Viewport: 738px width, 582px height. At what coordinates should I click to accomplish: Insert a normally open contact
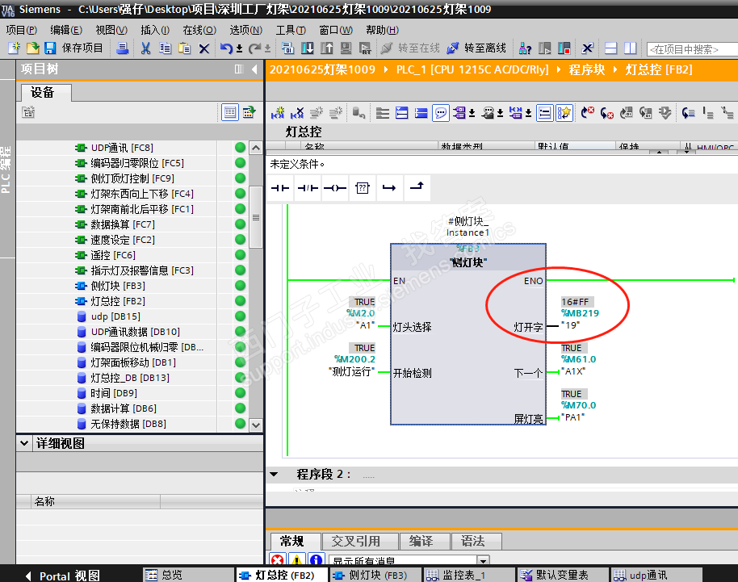coord(280,188)
